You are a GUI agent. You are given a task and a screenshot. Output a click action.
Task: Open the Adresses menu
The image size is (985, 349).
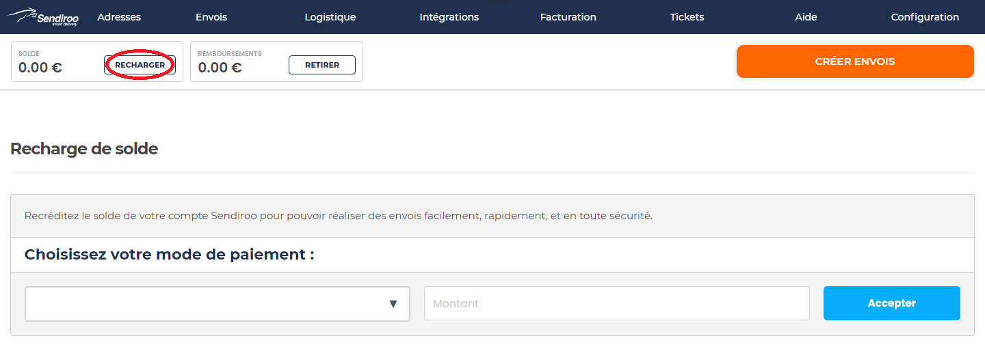(x=119, y=17)
